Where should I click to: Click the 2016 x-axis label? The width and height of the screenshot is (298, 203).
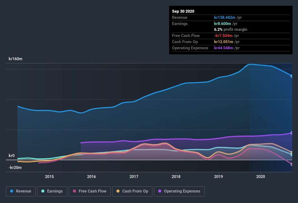pyautogui.click(x=91, y=177)
